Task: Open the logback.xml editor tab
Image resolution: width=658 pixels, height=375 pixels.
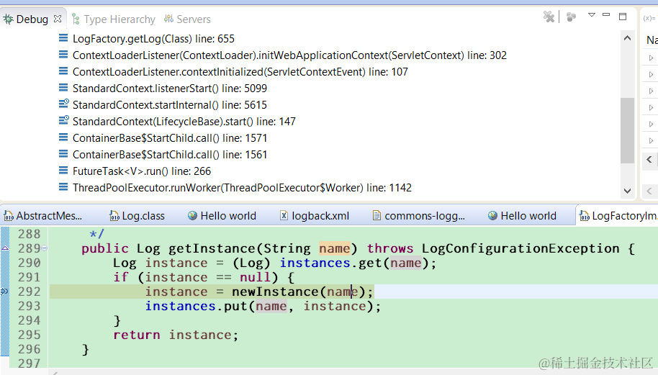Action: [x=315, y=216]
